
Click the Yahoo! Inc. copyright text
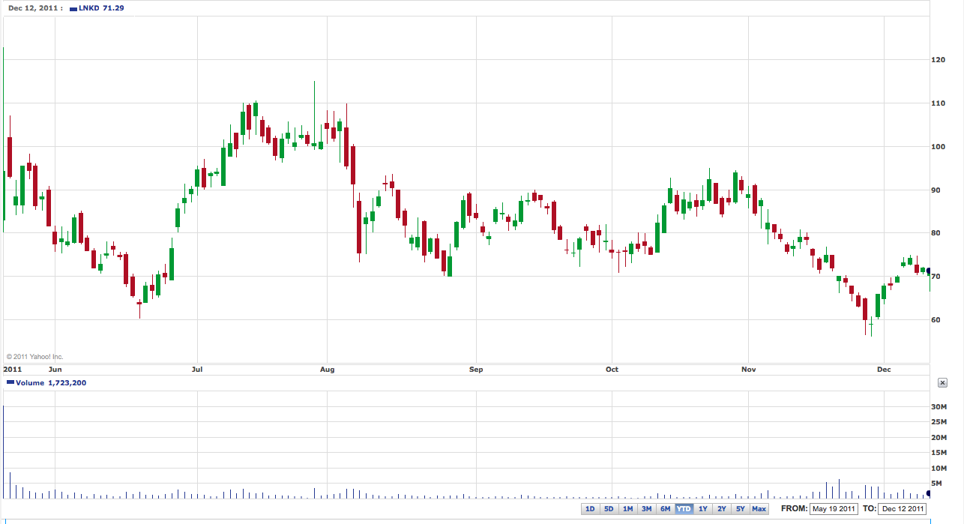35,357
